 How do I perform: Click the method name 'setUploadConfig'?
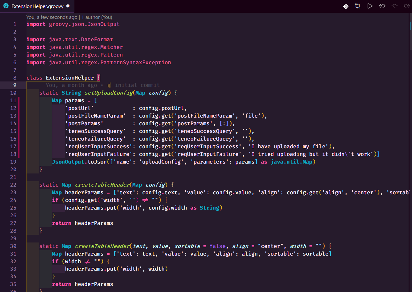108,93
